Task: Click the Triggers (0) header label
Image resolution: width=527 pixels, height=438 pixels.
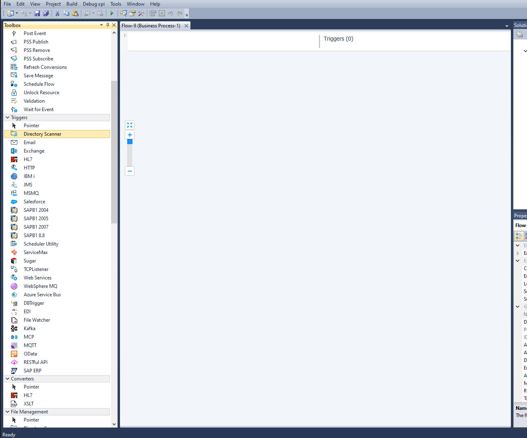Action: pos(338,39)
